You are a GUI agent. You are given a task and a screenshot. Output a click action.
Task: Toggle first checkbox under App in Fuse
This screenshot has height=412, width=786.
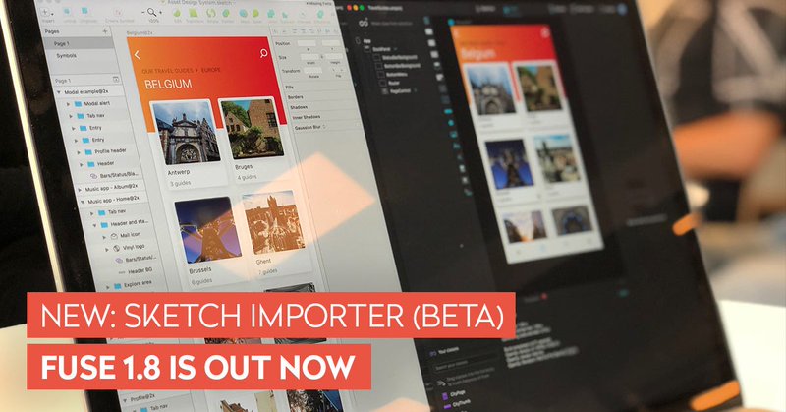pos(377,58)
